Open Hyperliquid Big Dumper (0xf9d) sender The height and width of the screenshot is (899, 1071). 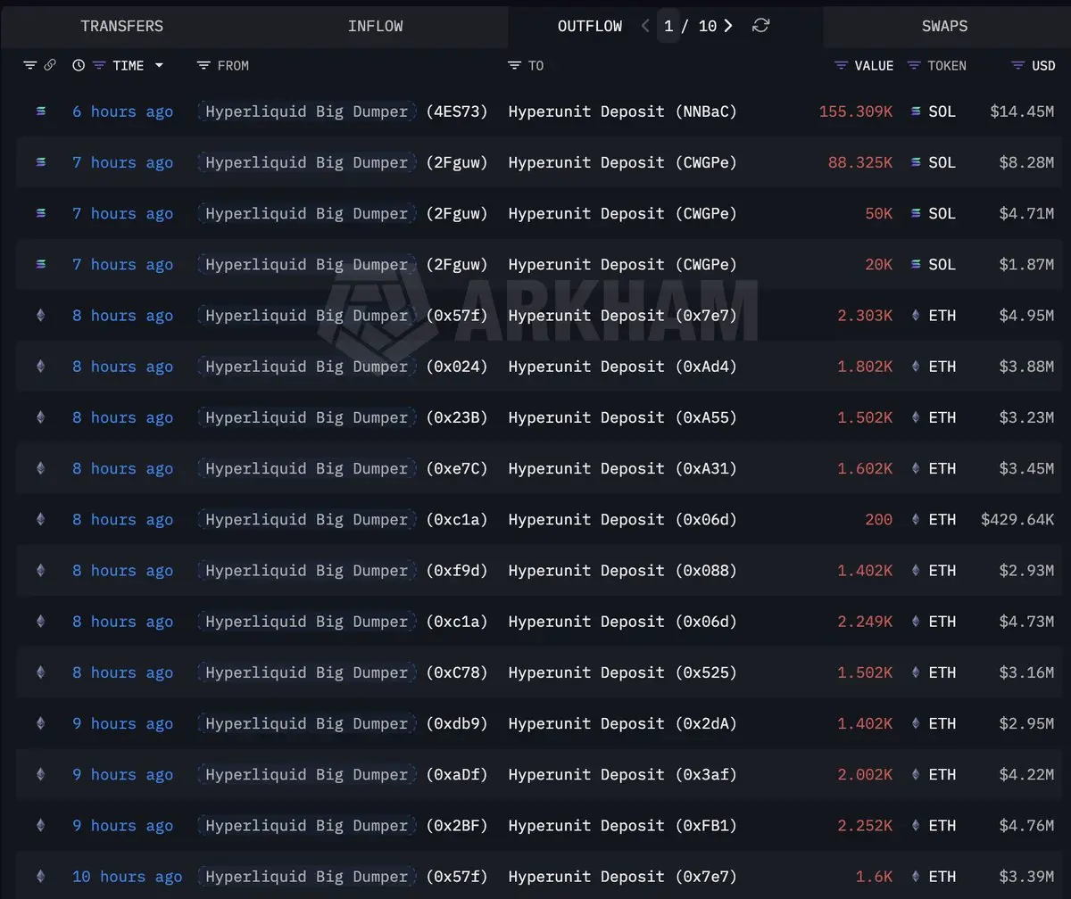(x=343, y=571)
